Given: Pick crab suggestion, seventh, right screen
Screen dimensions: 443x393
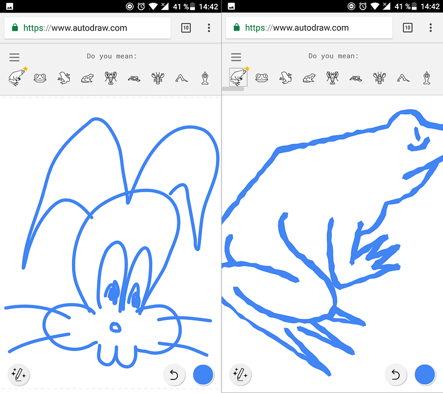Looking at the screenshot, I should [380, 78].
